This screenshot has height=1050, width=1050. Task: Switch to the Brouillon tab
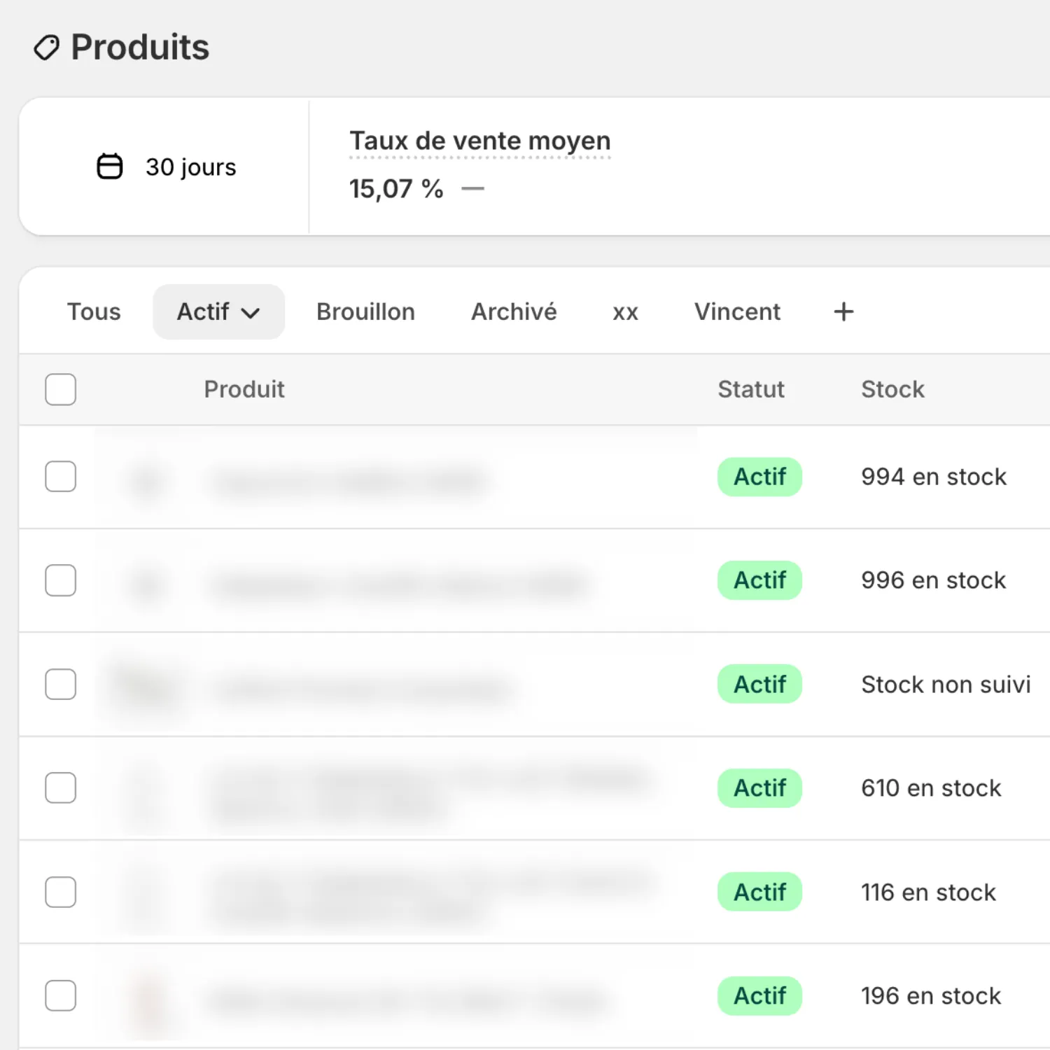point(365,311)
